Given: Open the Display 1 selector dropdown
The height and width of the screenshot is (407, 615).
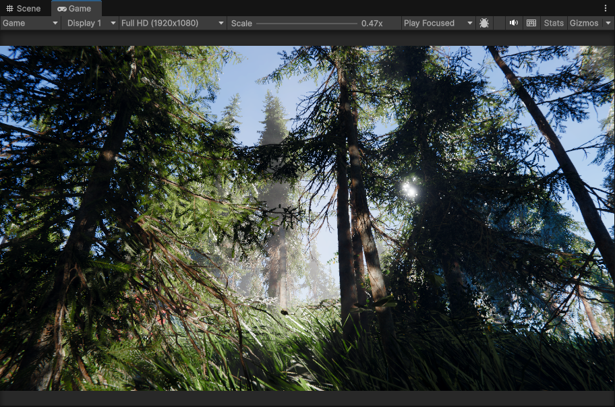Looking at the screenshot, I should pos(91,23).
